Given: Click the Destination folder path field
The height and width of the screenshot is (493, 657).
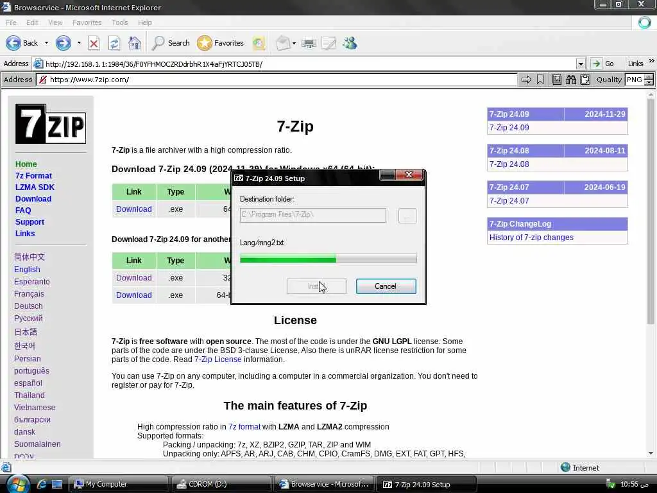Looking at the screenshot, I should tap(312, 215).
